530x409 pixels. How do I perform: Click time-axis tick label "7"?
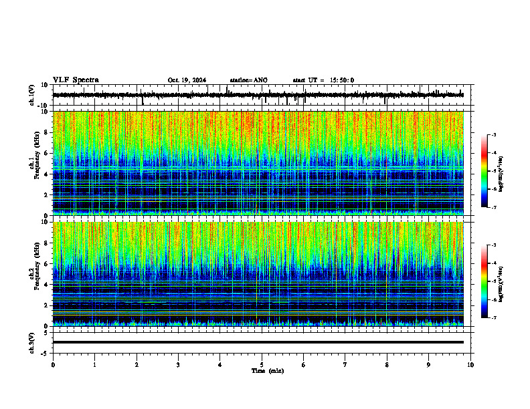[345, 365]
